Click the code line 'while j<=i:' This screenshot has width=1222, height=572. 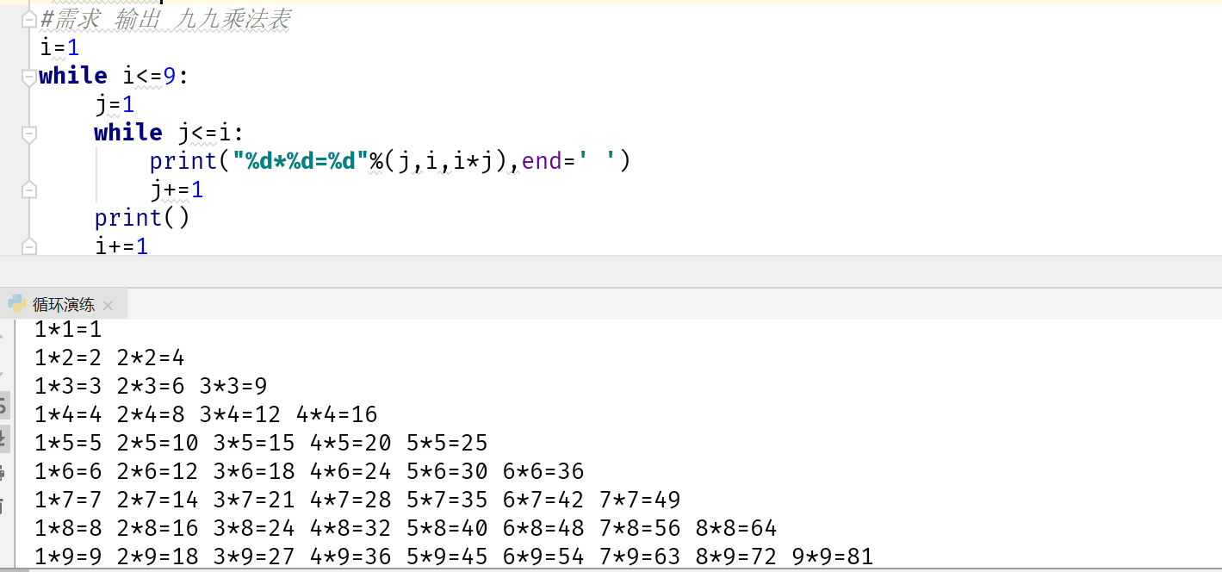[x=170, y=133]
